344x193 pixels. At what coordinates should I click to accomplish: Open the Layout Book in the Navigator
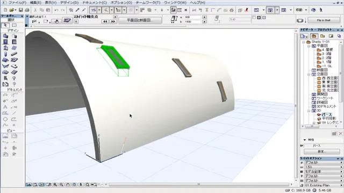pyautogui.click(x=331, y=36)
